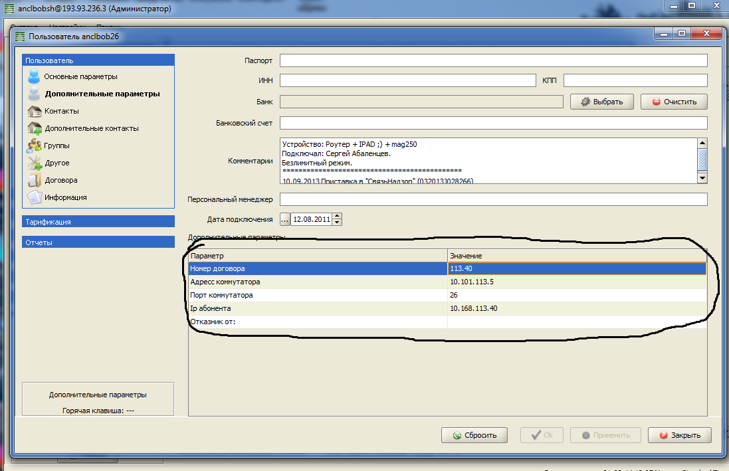
Task: Click the Параметр column header
Action: 318,256
